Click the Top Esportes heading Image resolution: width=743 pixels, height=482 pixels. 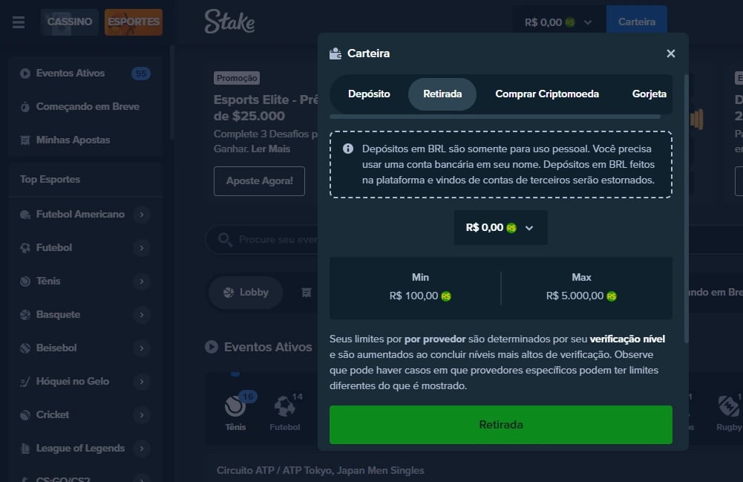[50, 180]
